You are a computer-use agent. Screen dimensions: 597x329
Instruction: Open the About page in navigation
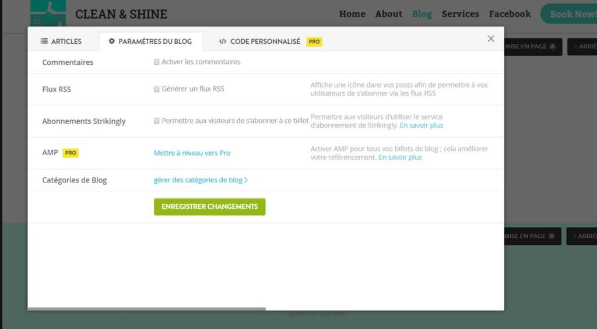tap(388, 14)
